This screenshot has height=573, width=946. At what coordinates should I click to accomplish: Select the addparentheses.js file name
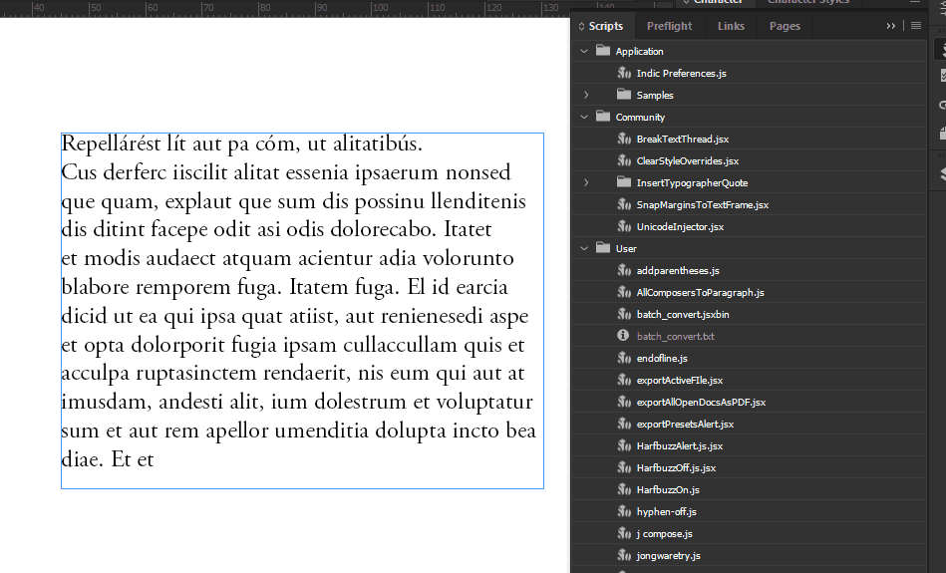pyautogui.click(x=678, y=271)
